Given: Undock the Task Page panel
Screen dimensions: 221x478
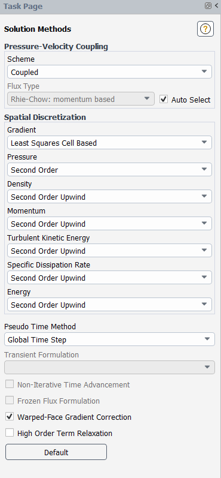Looking at the screenshot, I should click(208, 6).
